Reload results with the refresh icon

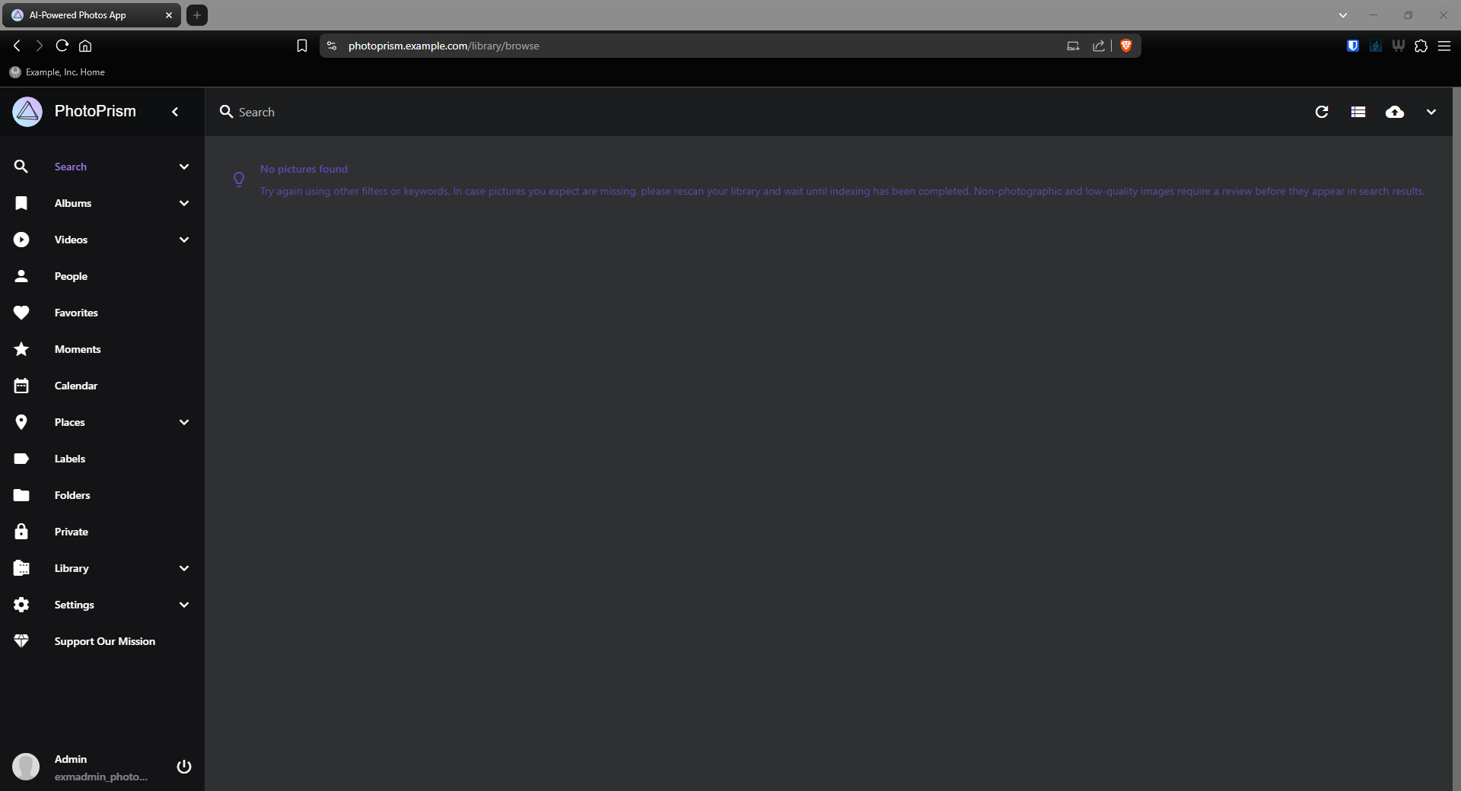coord(1322,113)
